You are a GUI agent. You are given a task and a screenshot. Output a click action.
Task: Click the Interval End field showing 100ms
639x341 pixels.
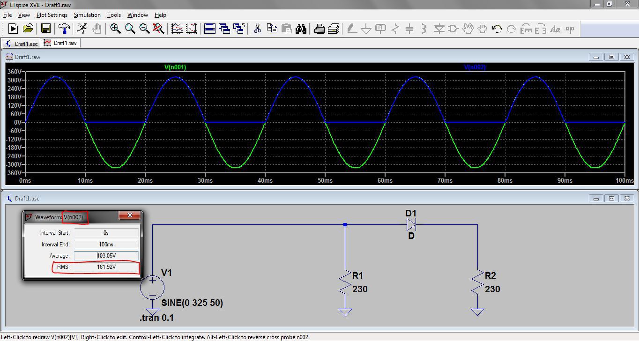[x=106, y=245]
